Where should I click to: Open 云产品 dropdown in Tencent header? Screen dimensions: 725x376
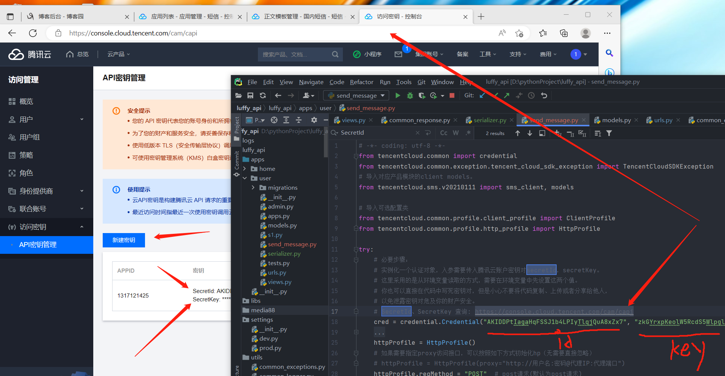[118, 54]
